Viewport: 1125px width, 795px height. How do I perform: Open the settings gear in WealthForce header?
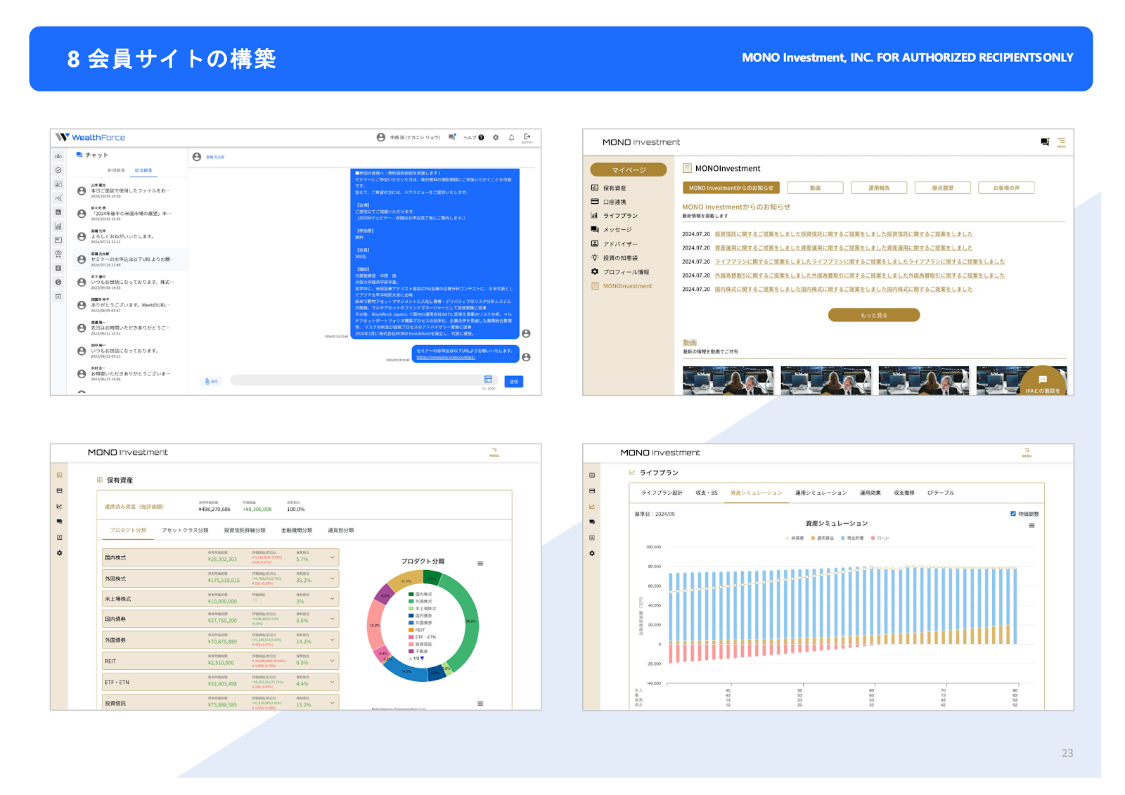coord(496,138)
